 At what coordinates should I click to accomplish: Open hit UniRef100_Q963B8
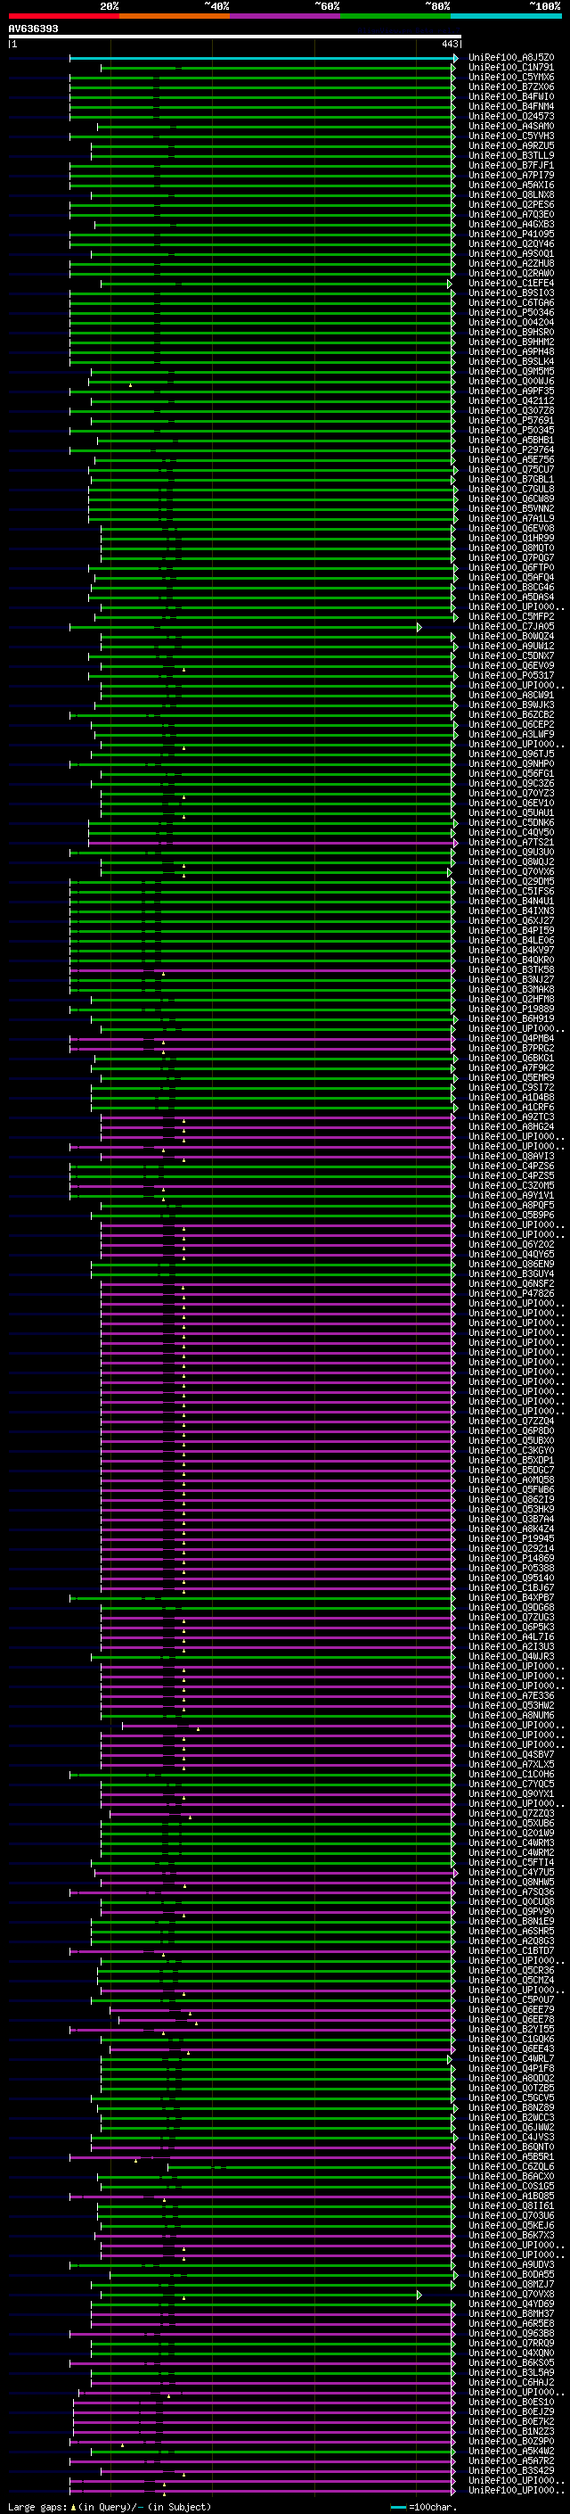(x=510, y=2334)
